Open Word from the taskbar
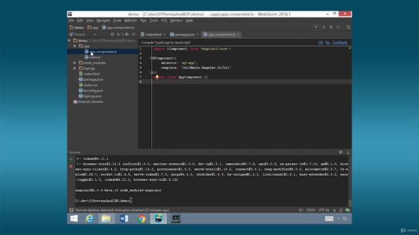The width and height of the screenshot is (419, 235). 124,219
